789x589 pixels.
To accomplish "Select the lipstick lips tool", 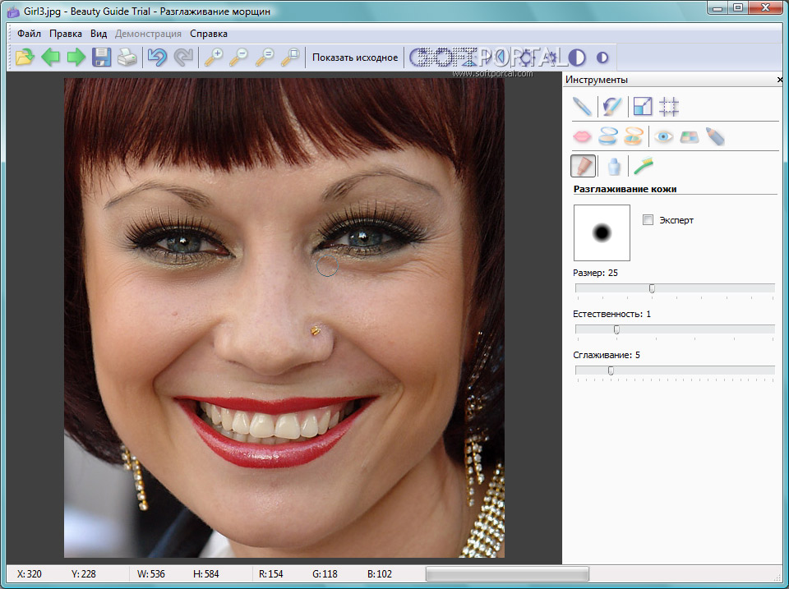I will pos(582,136).
